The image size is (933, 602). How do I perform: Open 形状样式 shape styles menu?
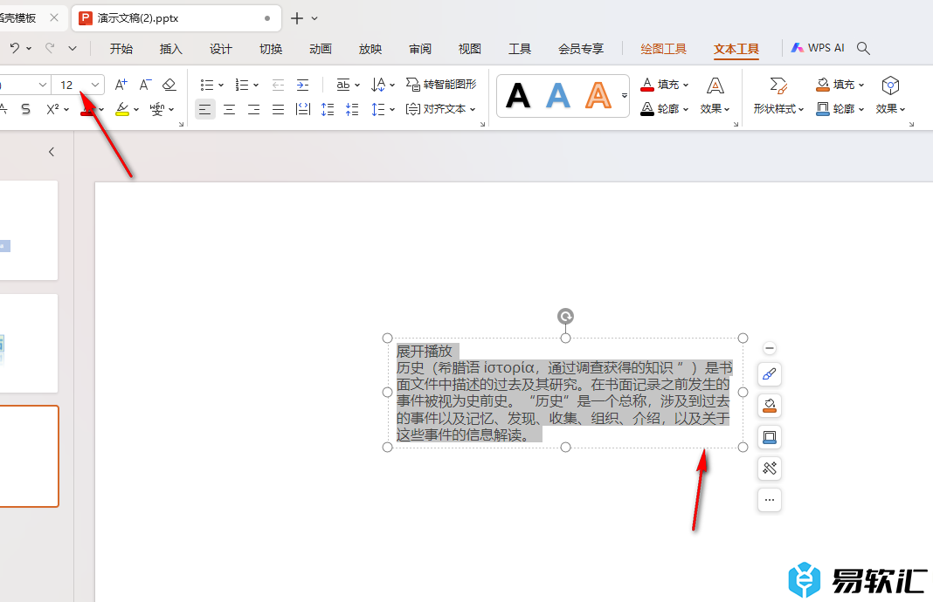(x=778, y=96)
